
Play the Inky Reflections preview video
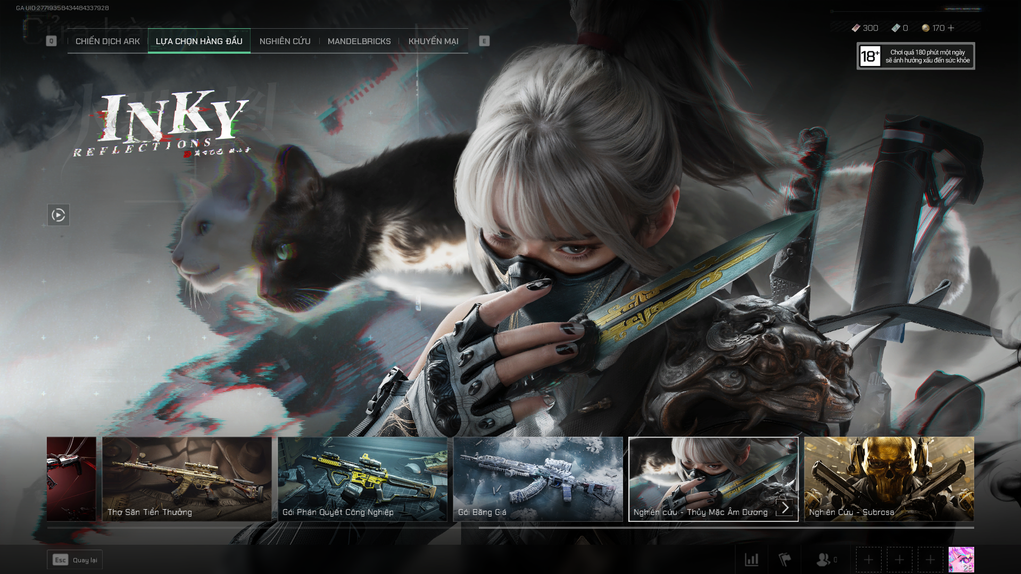[58, 215]
